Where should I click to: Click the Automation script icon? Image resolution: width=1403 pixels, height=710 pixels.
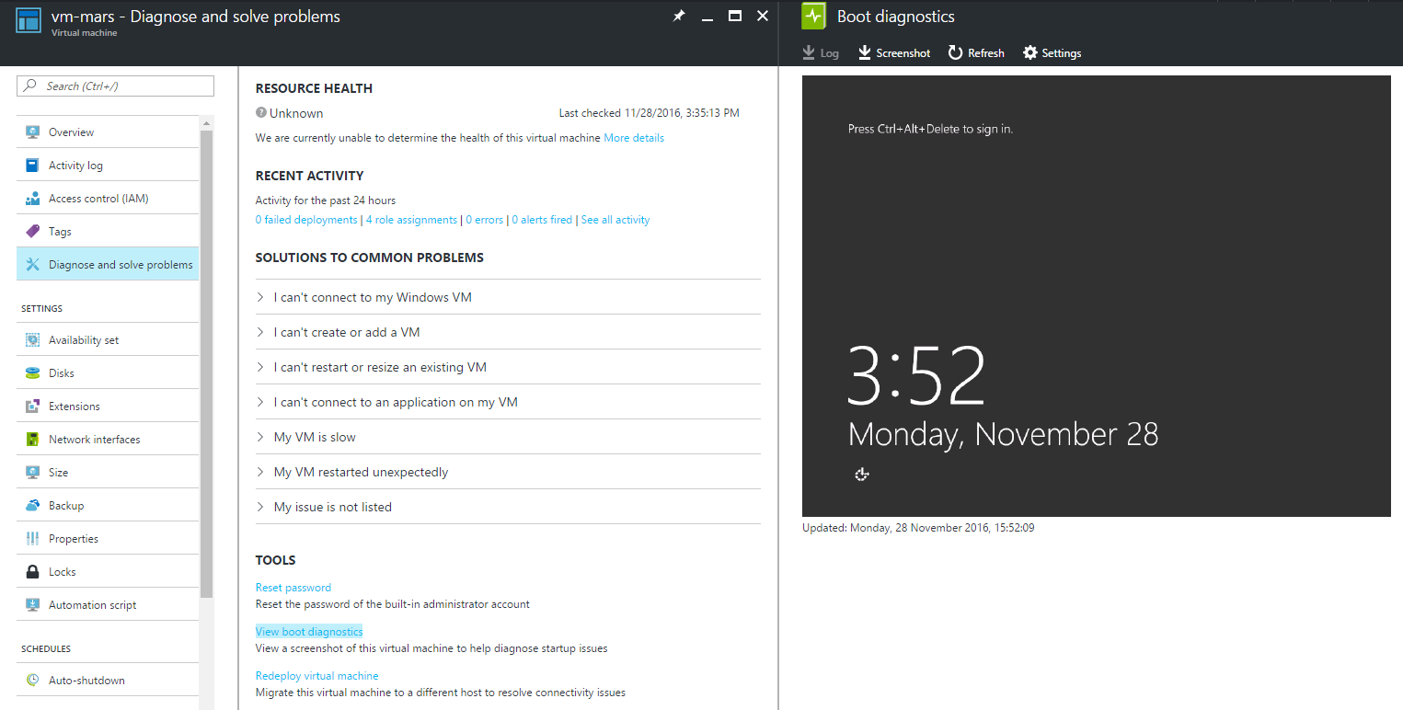(x=32, y=604)
